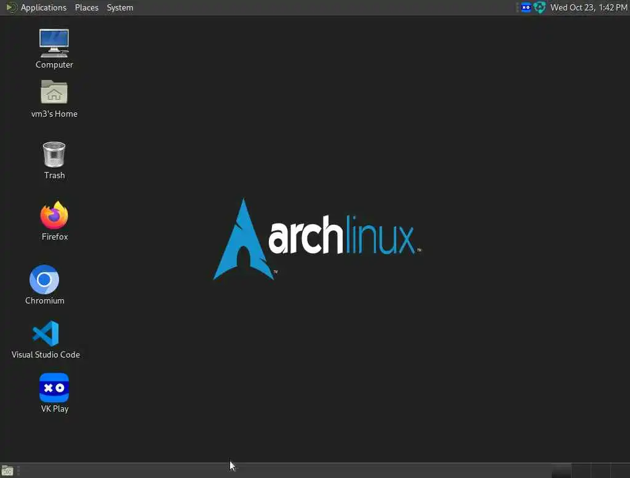Click the Show Desktop button in bottom panel
The height and width of the screenshot is (478, 630).
[7, 471]
